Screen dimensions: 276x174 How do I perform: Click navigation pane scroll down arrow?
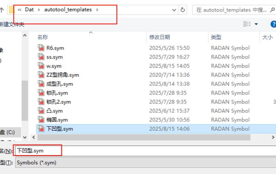click(25, 137)
